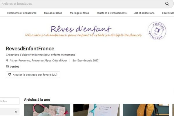Open the card with turquoise ribbon thumbnail
The image size is (174, 116).
pos(97,110)
